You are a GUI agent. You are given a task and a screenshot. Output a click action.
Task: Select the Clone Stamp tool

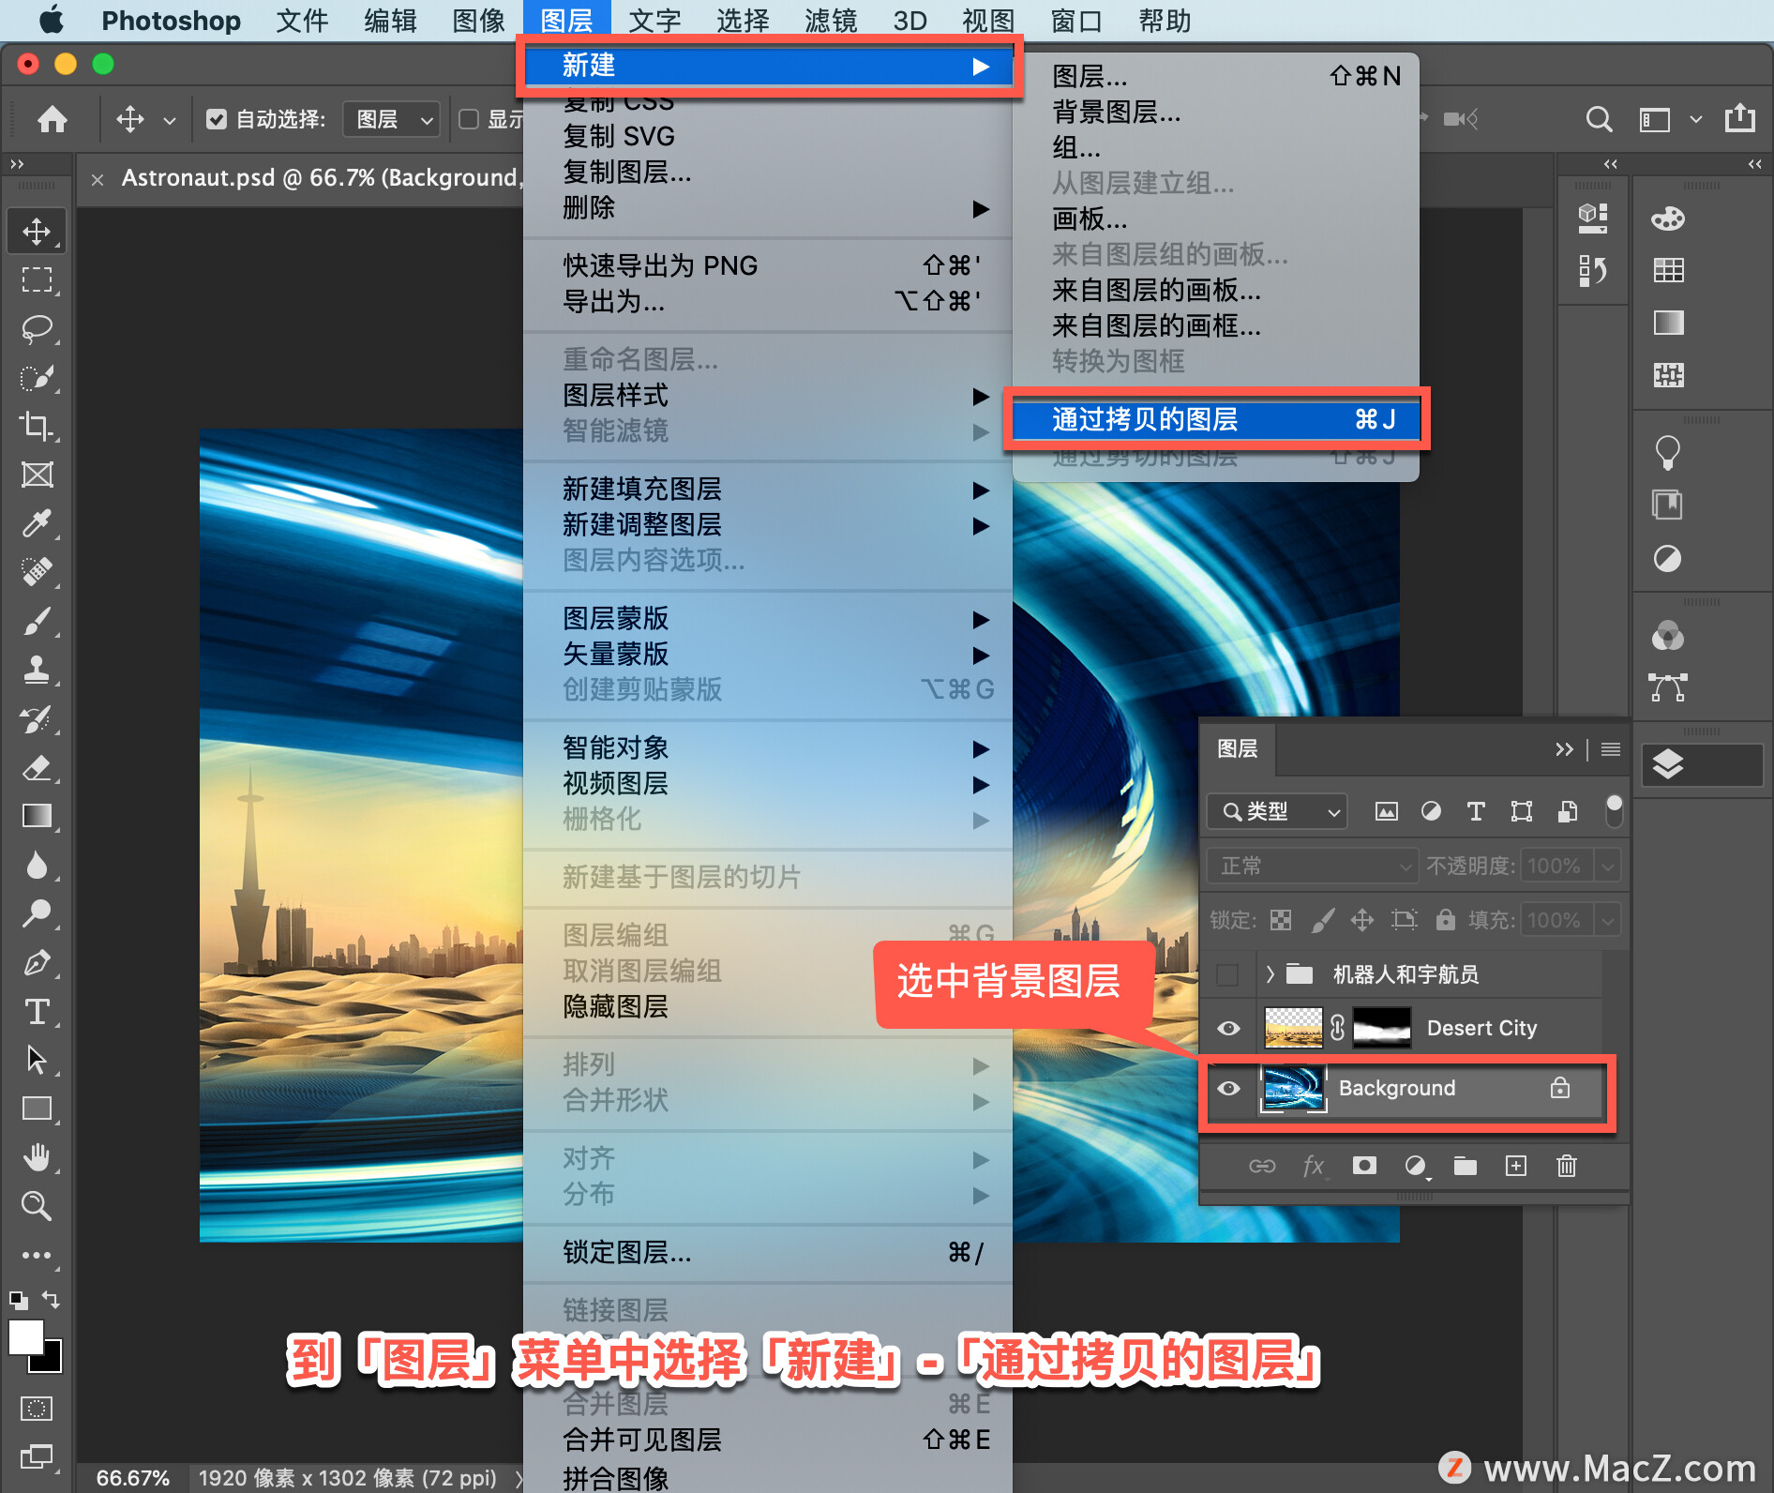37,670
